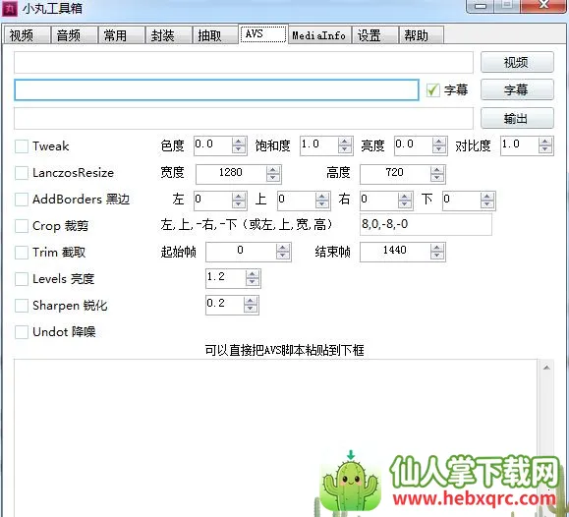Click the 小丸工具箱 title bar app icon
This screenshot has height=517, width=569.
coord(10,9)
